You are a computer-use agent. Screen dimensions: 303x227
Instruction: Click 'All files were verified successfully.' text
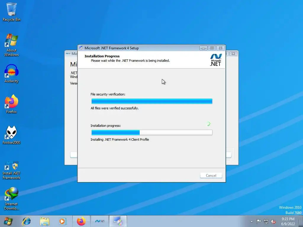pyautogui.click(x=115, y=108)
